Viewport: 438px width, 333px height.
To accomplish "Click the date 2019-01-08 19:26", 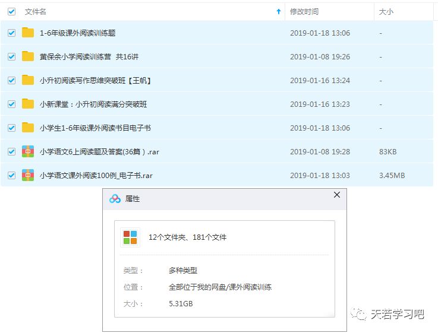I will [x=320, y=56].
